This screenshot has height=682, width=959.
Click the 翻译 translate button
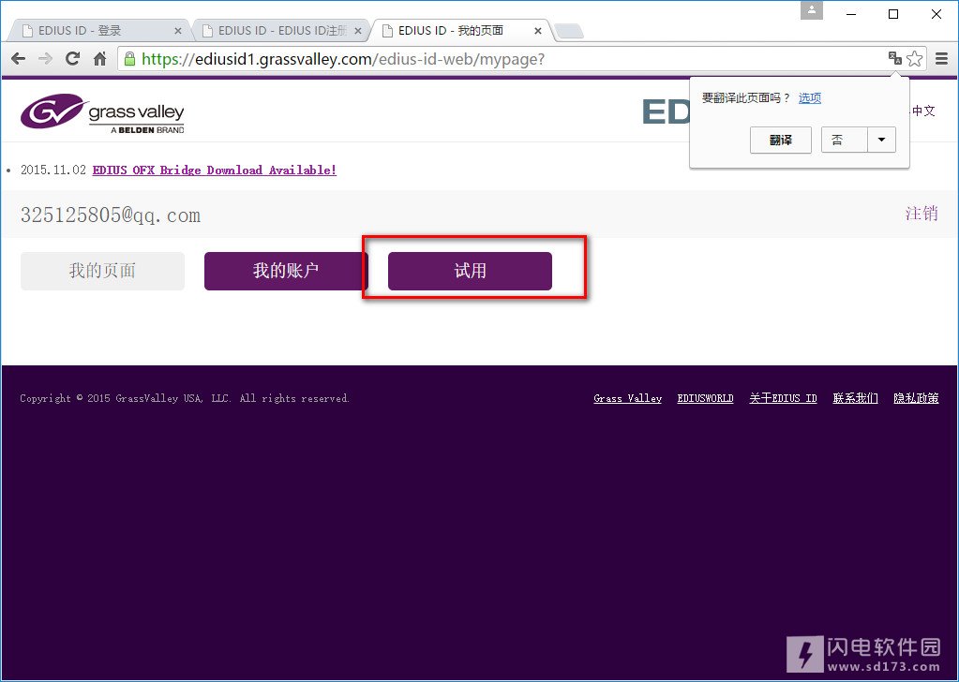point(780,139)
